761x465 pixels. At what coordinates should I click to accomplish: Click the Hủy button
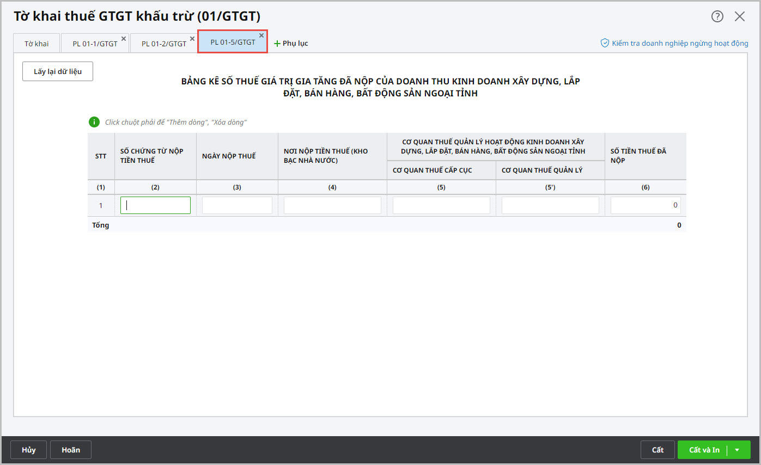pyautogui.click(x=28, y=450)
